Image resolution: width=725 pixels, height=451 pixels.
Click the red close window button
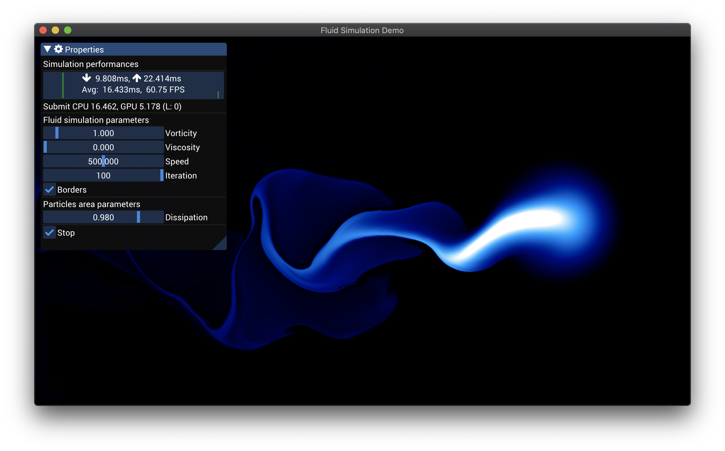[x=43, y=30]
